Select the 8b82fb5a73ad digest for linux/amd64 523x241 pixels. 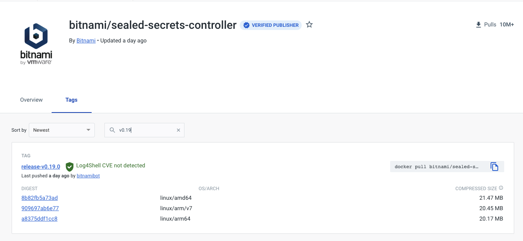coord(39,198)
